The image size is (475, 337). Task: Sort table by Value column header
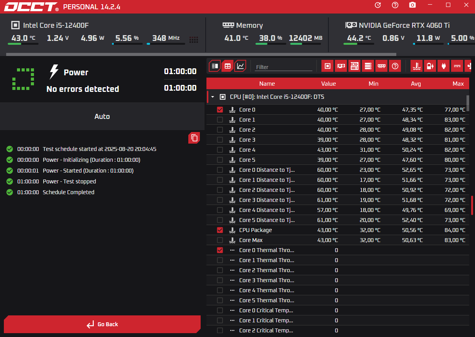tap(328, 84)
